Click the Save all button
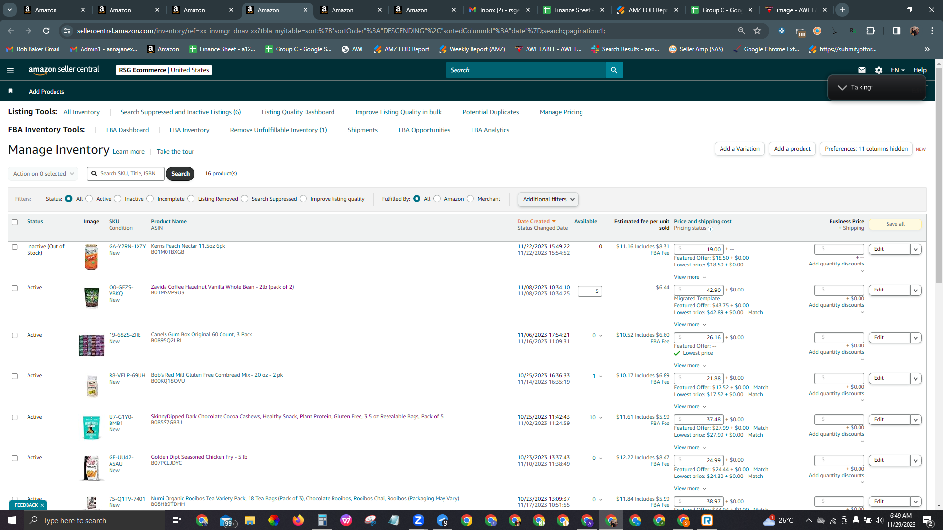 895,224
